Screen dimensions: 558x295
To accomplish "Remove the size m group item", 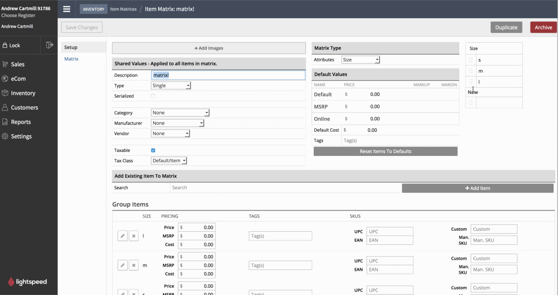I will 133,265.
